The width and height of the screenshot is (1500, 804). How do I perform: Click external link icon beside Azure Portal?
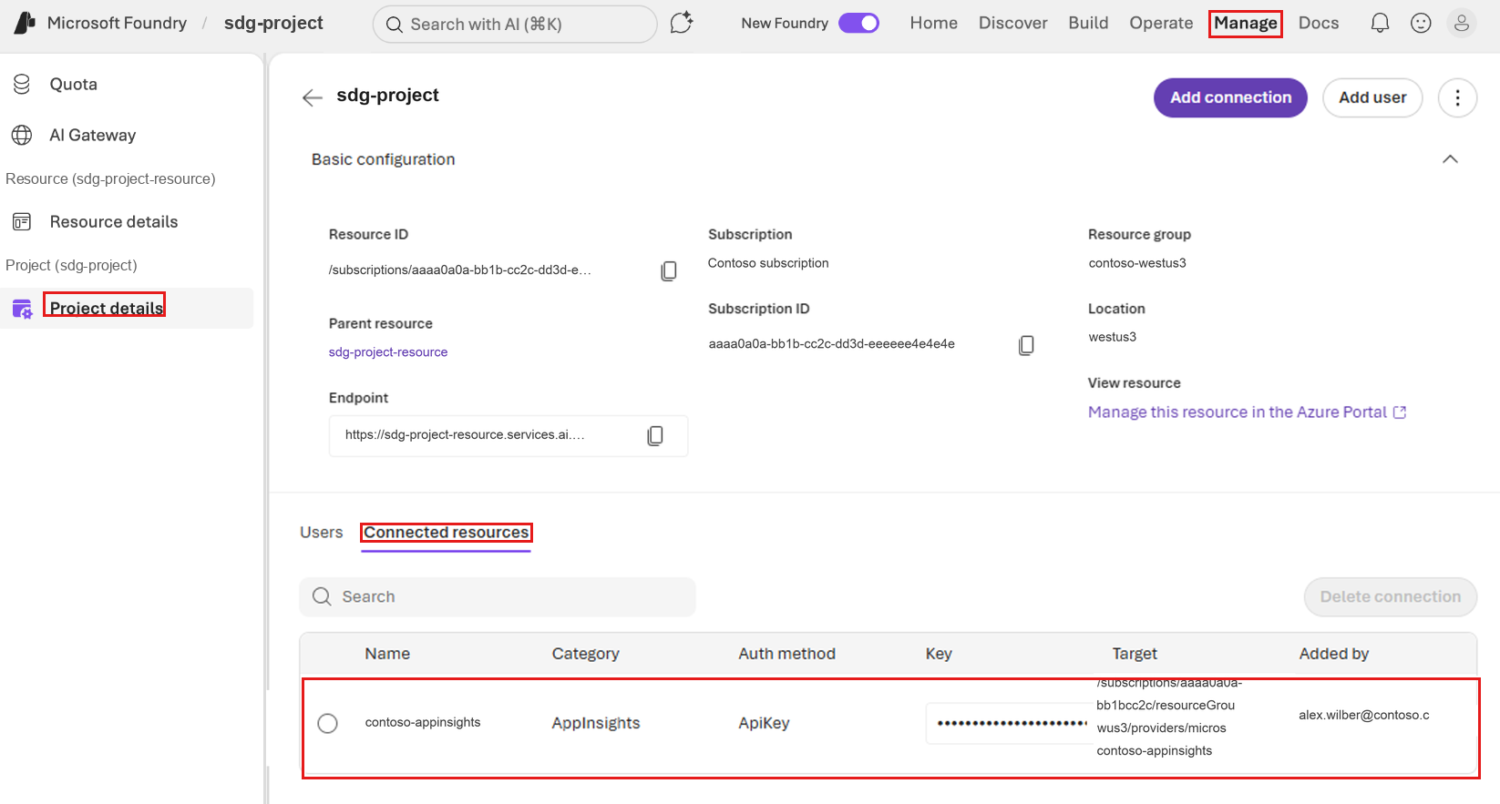(x=1400, y=412)
